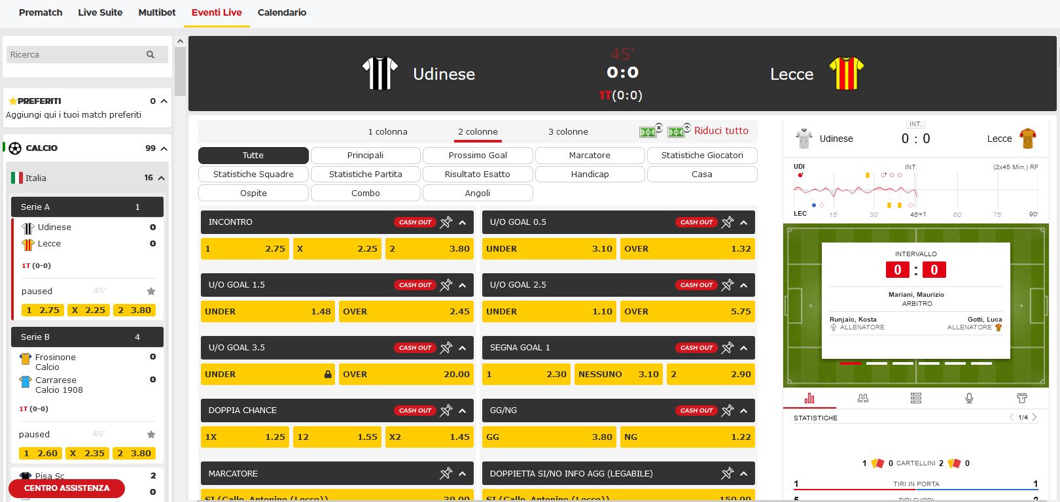Switch to the Eventi Live tab
Viewport: 1060px width, 502px height.
point(217,12)
